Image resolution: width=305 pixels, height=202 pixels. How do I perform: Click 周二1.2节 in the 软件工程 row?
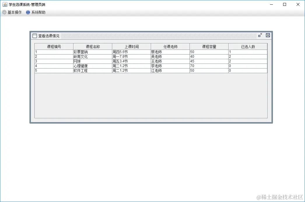(132, 71)
